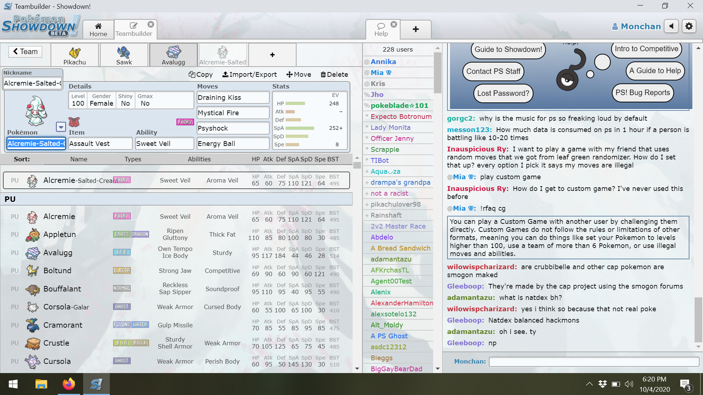Open options with the gear icon
Viewport: 703px width, 395px height.
(x=689, y=26)
